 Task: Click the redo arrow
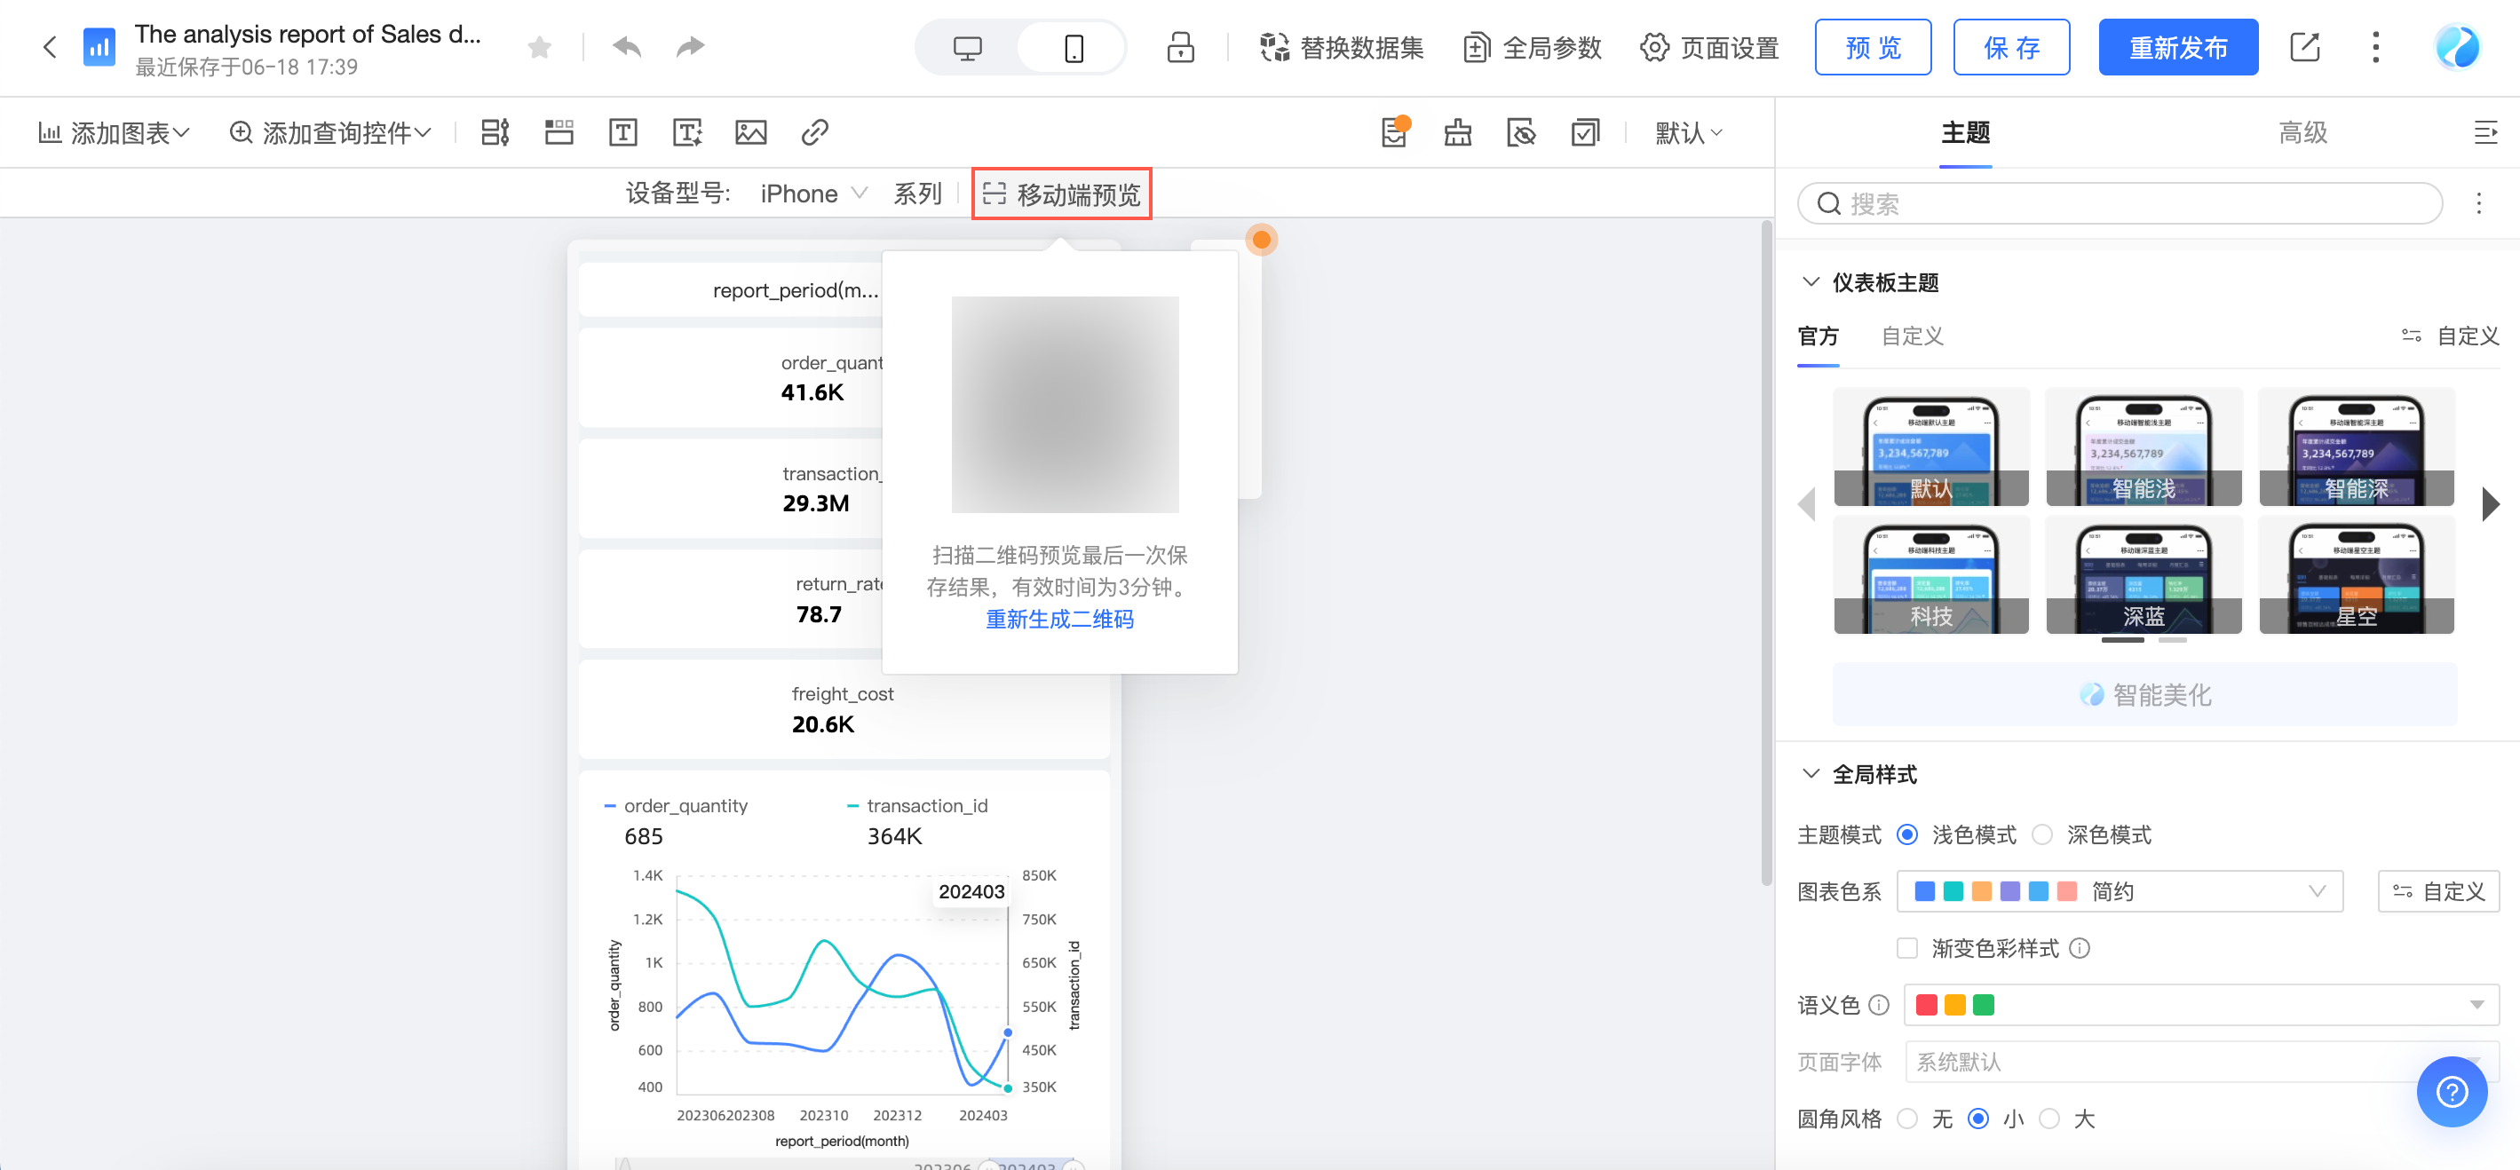point(691,47)
